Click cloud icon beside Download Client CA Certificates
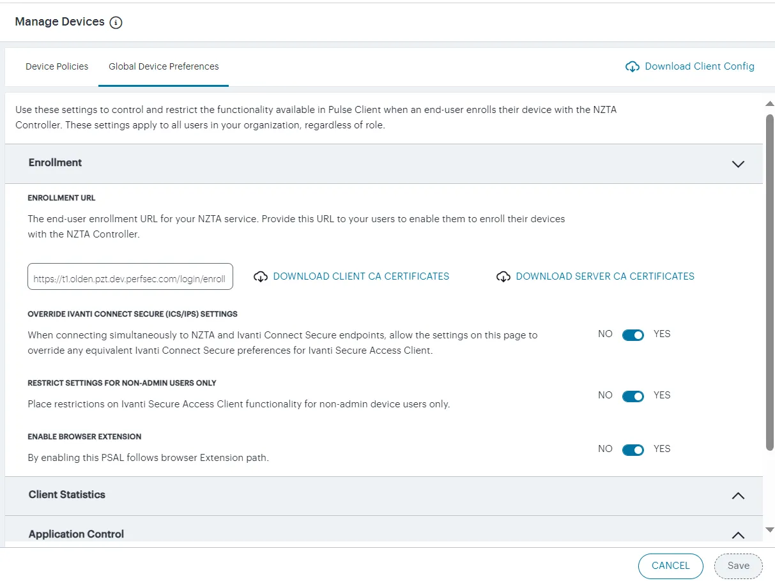Image resolution: width=775 pixels, height=581 pixels. pyautogui.click(x=261, y=276)
